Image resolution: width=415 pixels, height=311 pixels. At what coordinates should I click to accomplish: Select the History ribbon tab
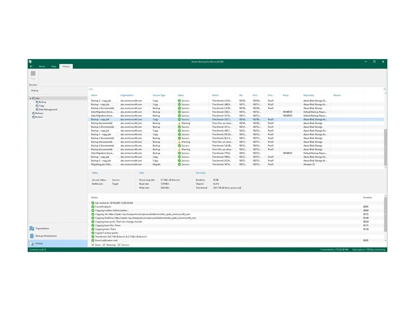tap(66, 66)
